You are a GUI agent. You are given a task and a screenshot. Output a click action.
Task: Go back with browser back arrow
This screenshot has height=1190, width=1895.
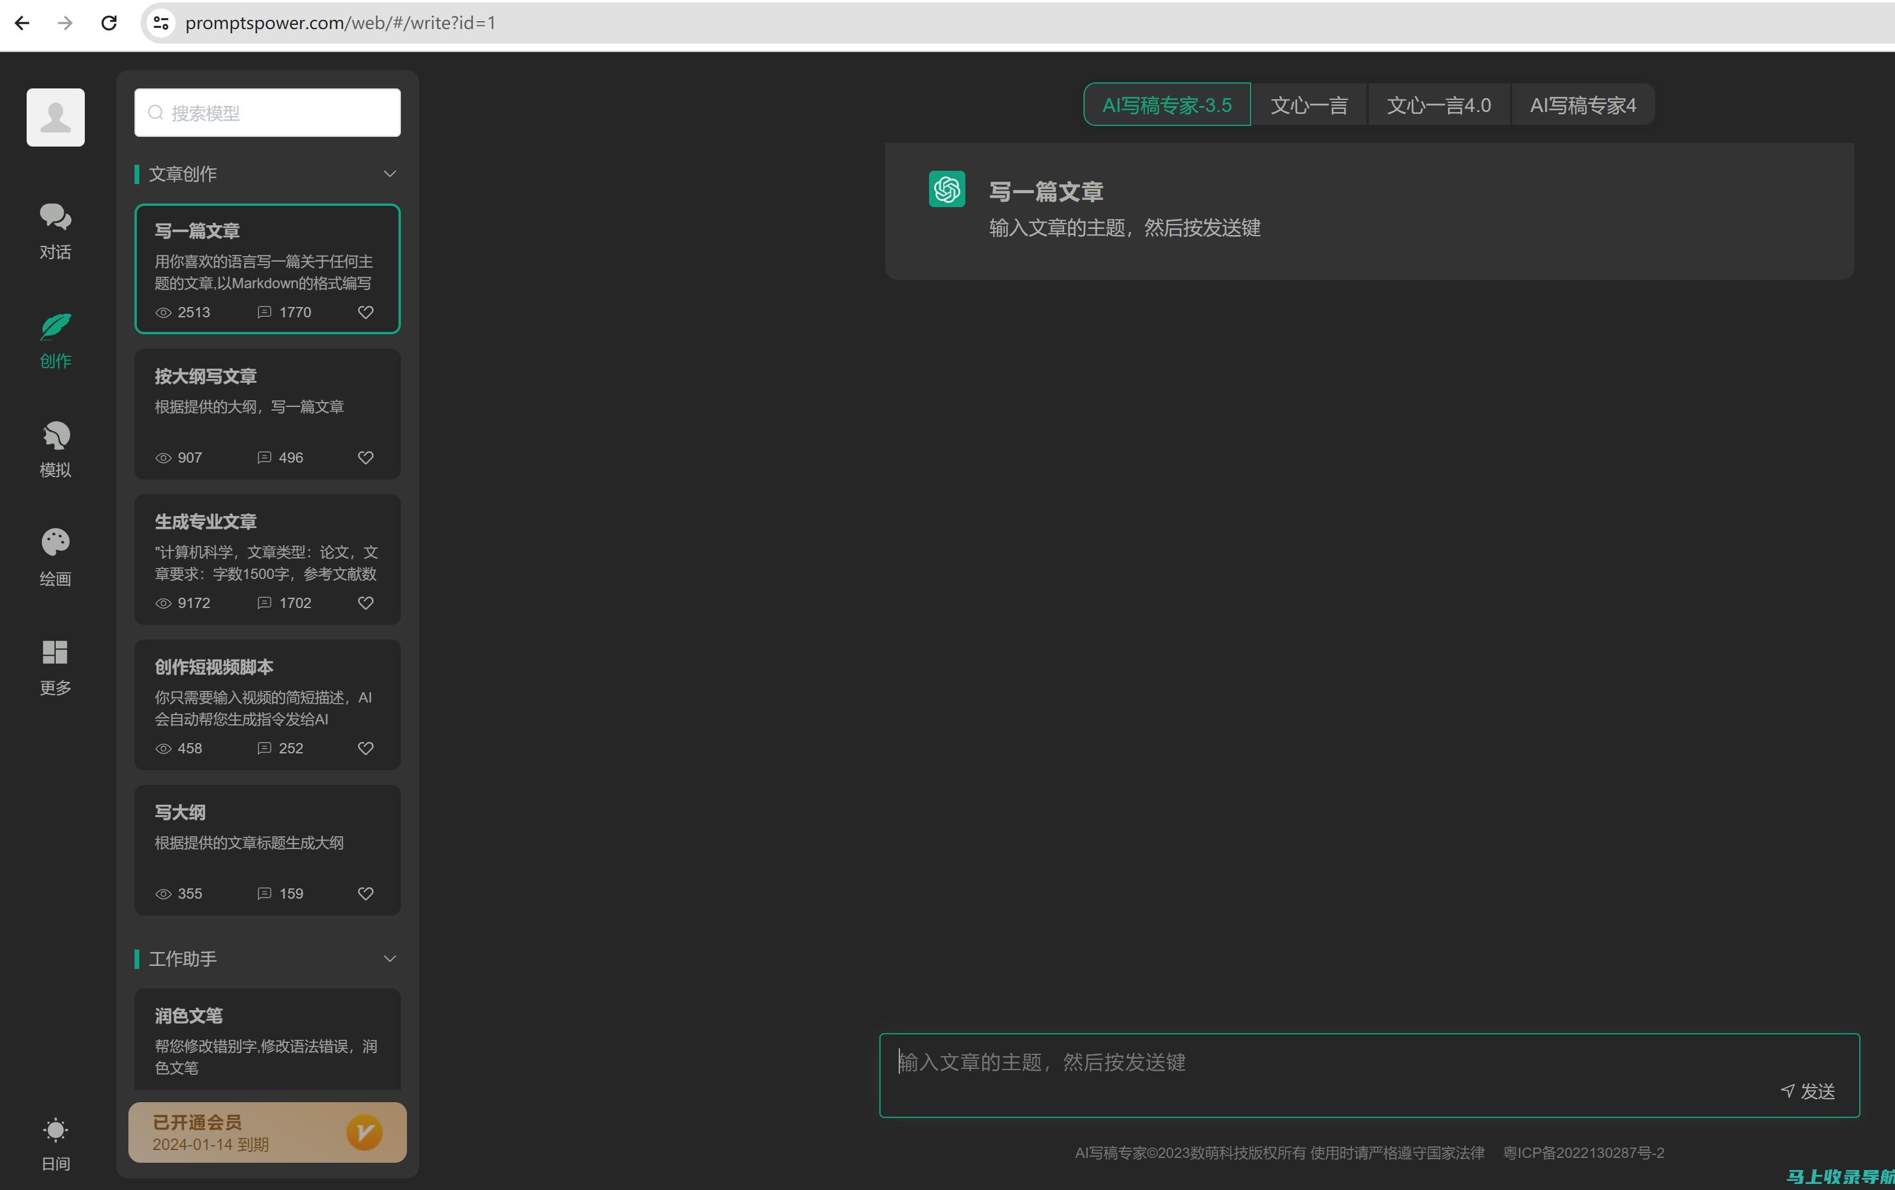(x=22, y=23)
